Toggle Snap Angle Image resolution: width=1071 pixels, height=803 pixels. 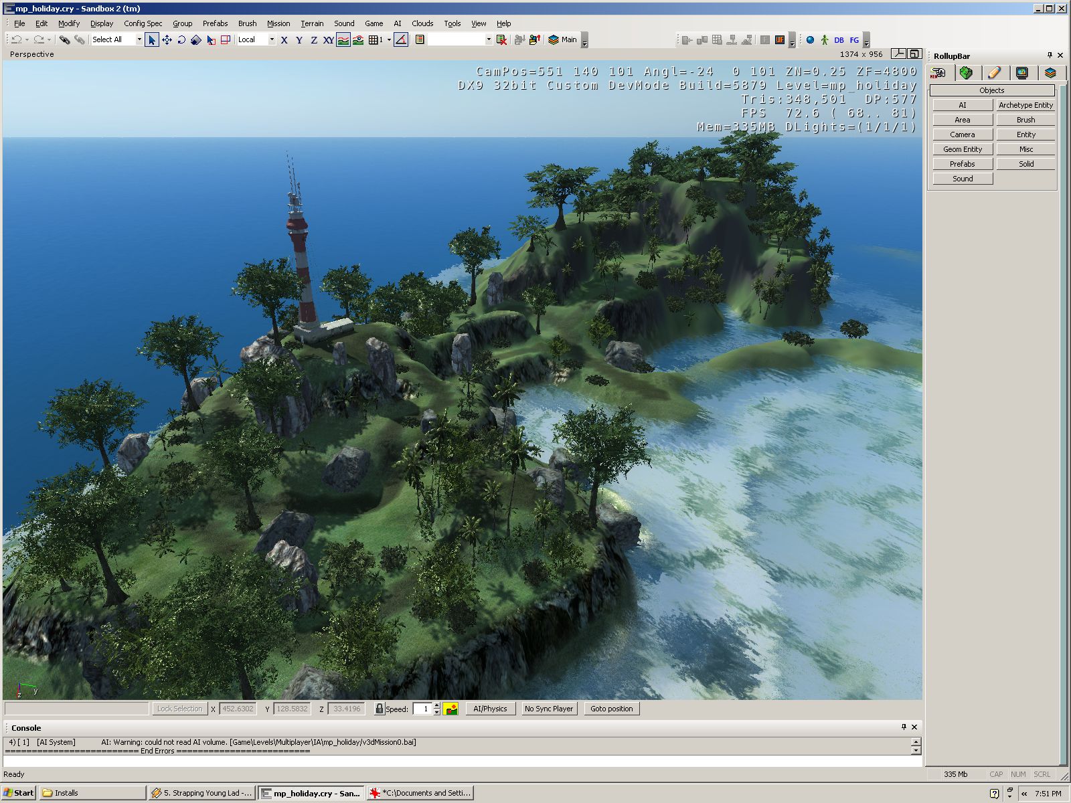tap(401, 39)
